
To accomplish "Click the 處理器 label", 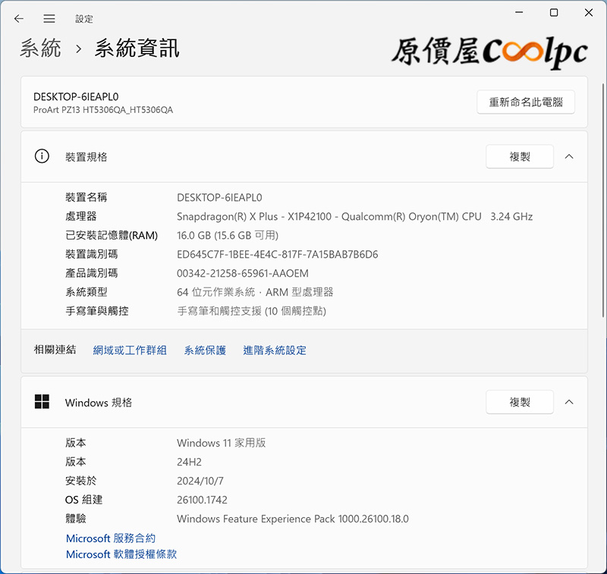I will coord(81,217).
